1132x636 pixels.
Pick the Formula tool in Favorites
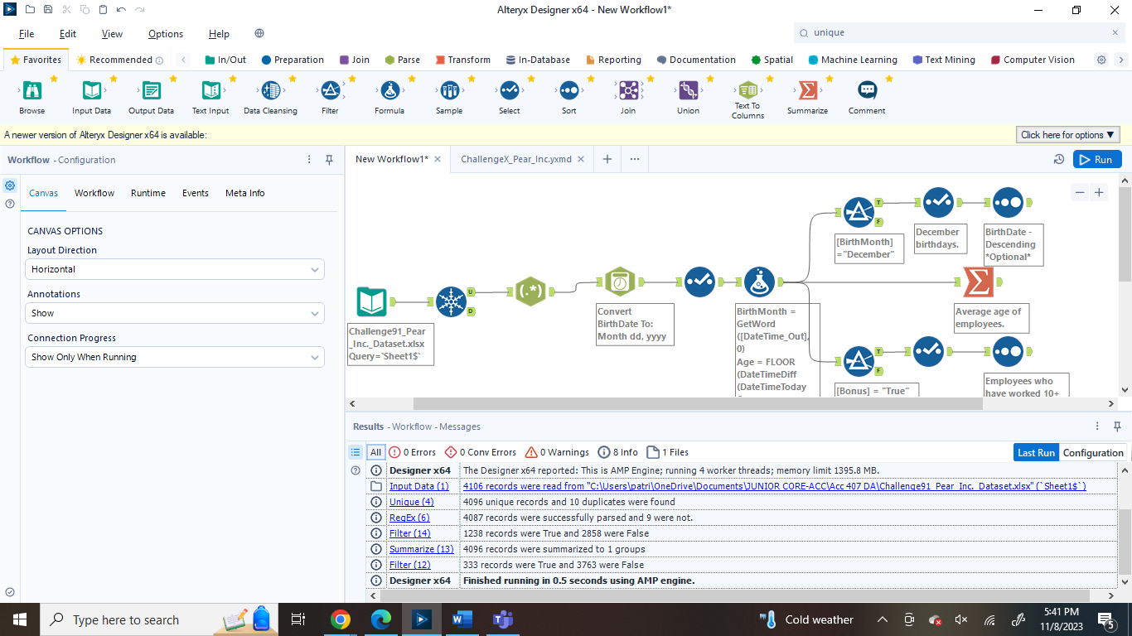[389, 91]
